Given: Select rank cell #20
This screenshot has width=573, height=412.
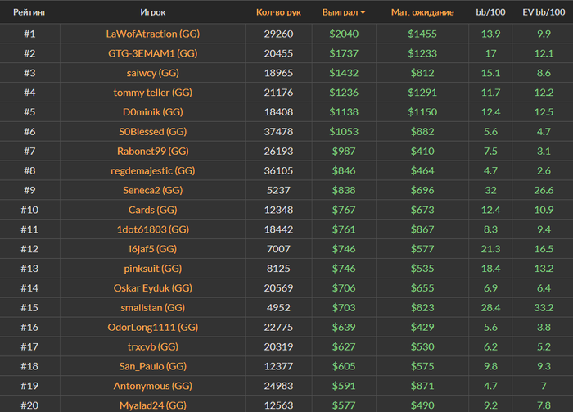Looking at the screenshot, I should click(30, 405).
